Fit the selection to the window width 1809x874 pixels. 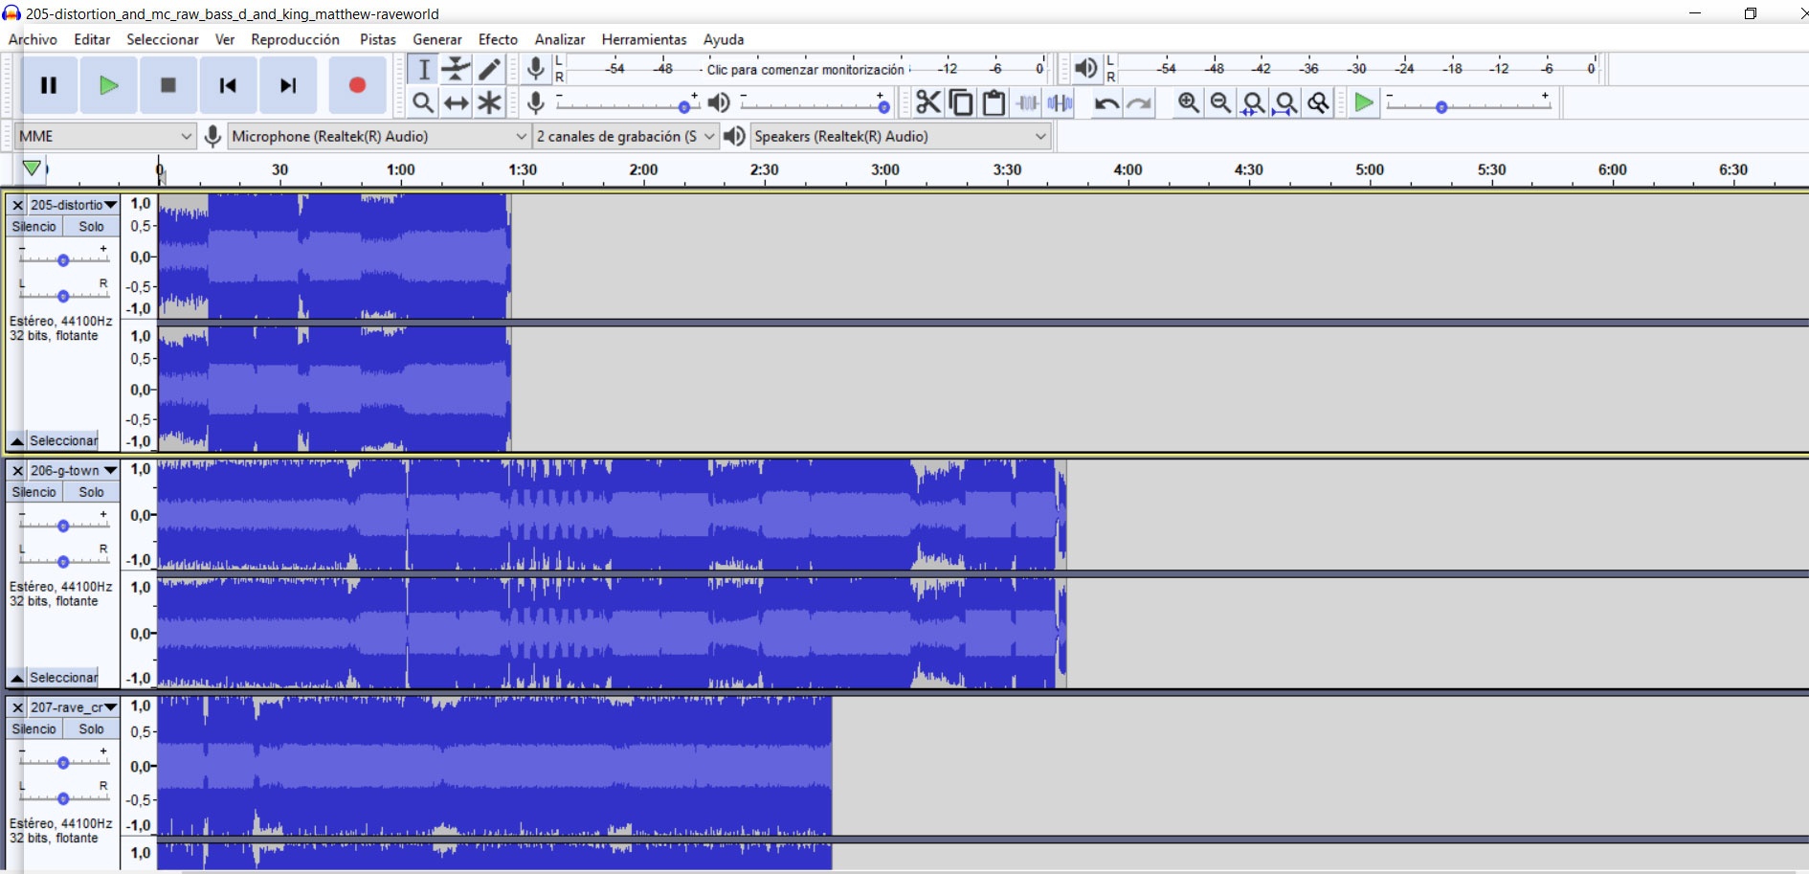(x=1253, y=102)
